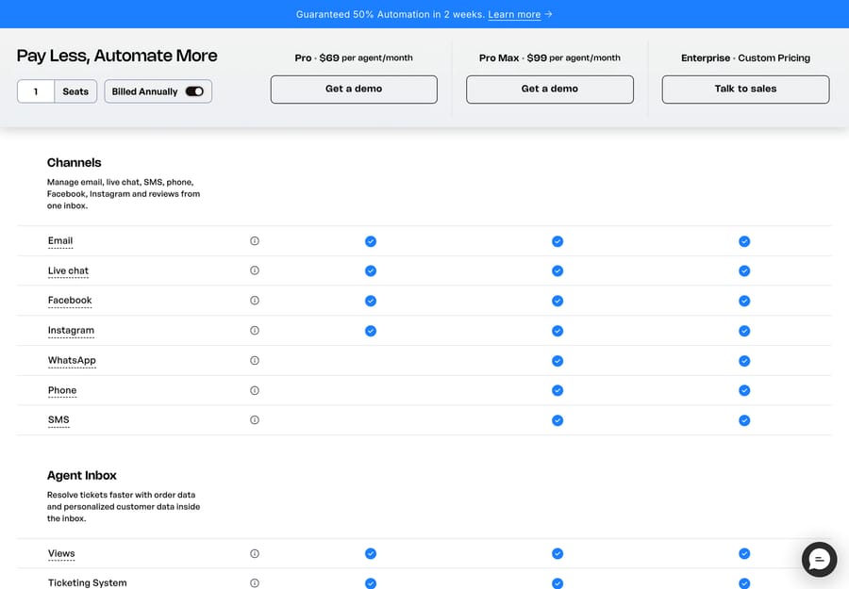Click the Views feature label
This screenshot has height=589, width=849.
coord(61,554)
